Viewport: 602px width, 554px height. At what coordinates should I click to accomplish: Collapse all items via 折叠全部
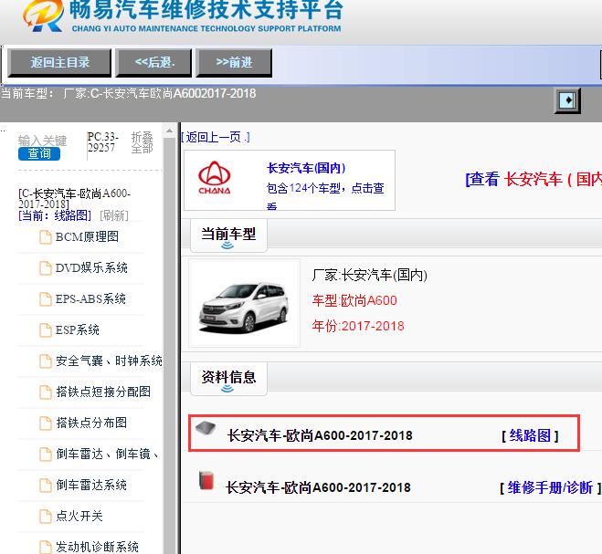pos(143,142)
